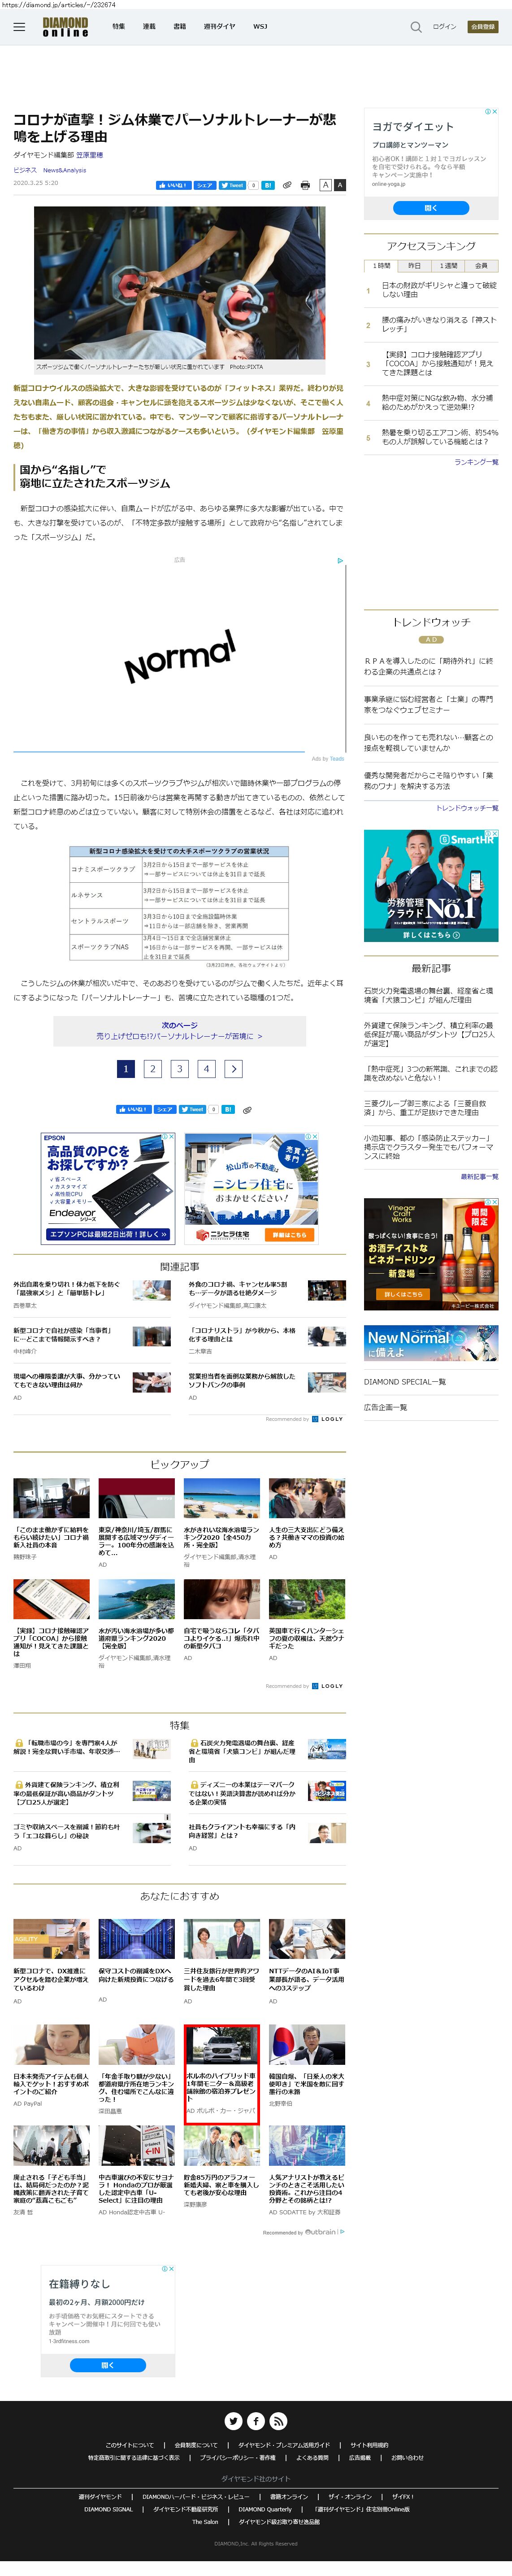Click the author name 笠原里穂 link

click(x=90, y=155)
